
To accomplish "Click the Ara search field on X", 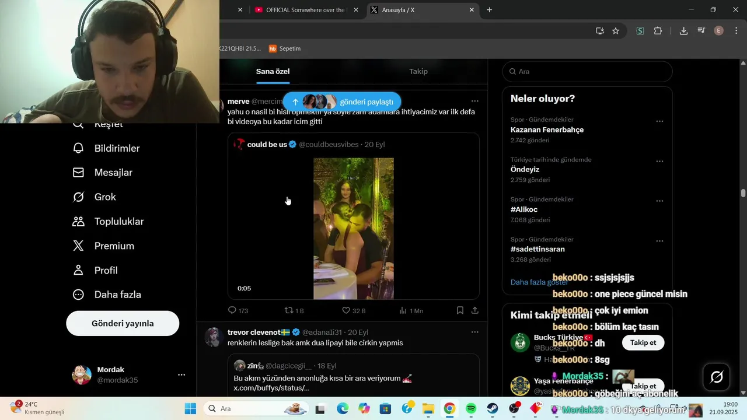I will click(x=587, y=71).
